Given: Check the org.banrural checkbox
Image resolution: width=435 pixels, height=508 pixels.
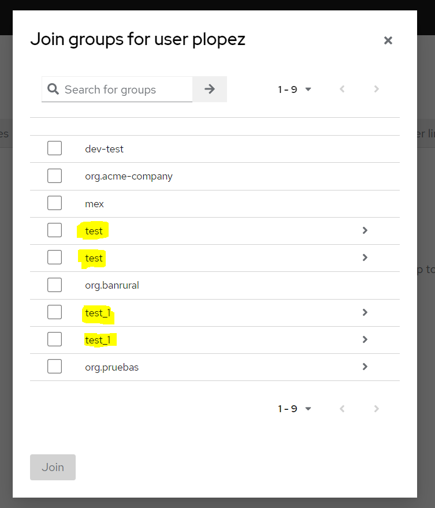Looking at the screenshot, I should point(54,284).
